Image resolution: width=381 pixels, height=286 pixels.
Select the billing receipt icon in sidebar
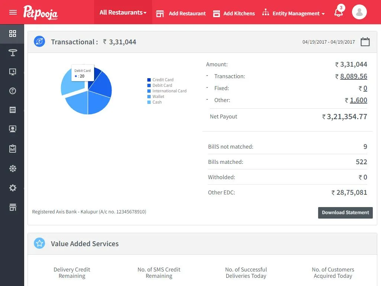point(12,109)
